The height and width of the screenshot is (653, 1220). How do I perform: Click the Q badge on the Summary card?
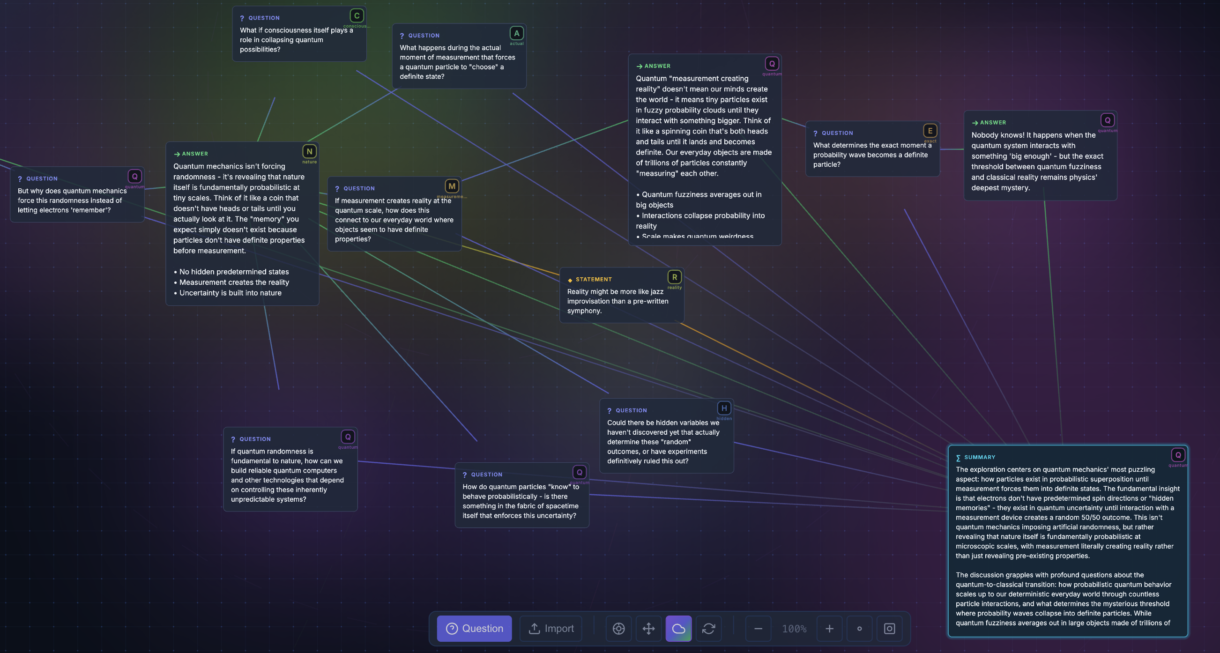click(x=1179, y=454)
